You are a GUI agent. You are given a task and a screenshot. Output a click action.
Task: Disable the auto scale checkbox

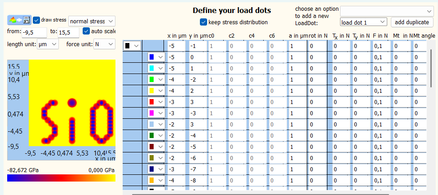point(86,31)
